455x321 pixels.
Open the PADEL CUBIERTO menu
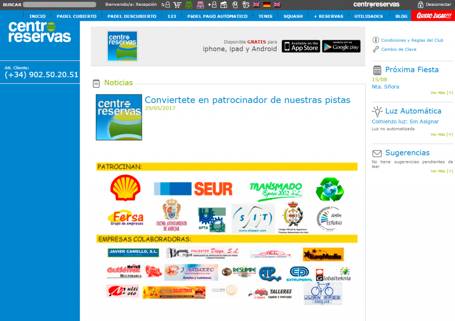pyautogui.click(x=76, y=16)
